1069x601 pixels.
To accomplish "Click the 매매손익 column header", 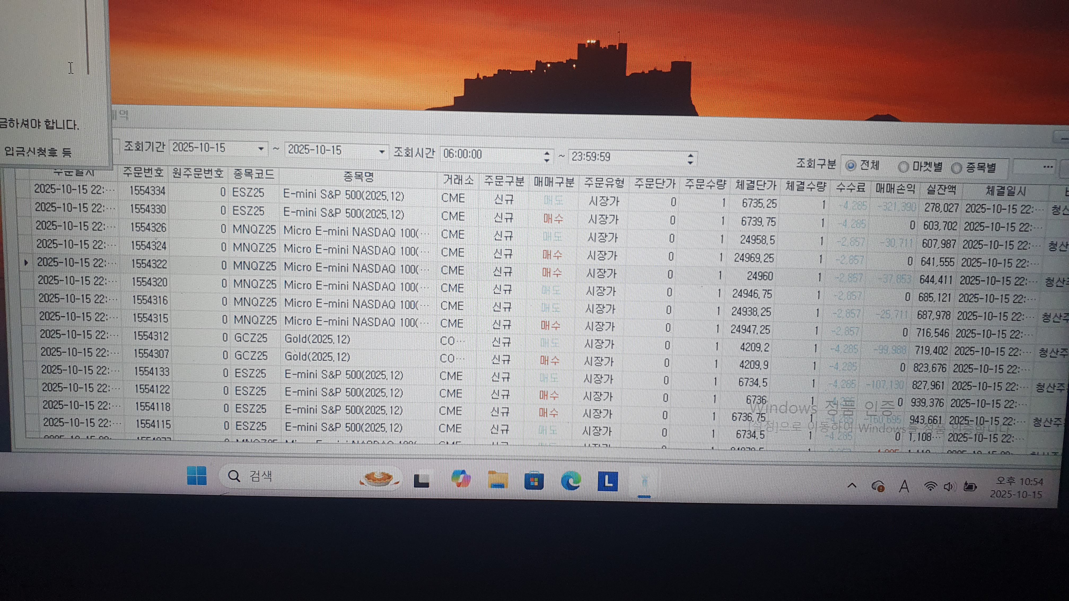I will coord(895,189).
